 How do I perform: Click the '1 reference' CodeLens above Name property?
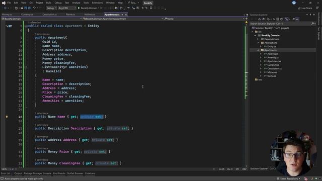coord(41,113)
